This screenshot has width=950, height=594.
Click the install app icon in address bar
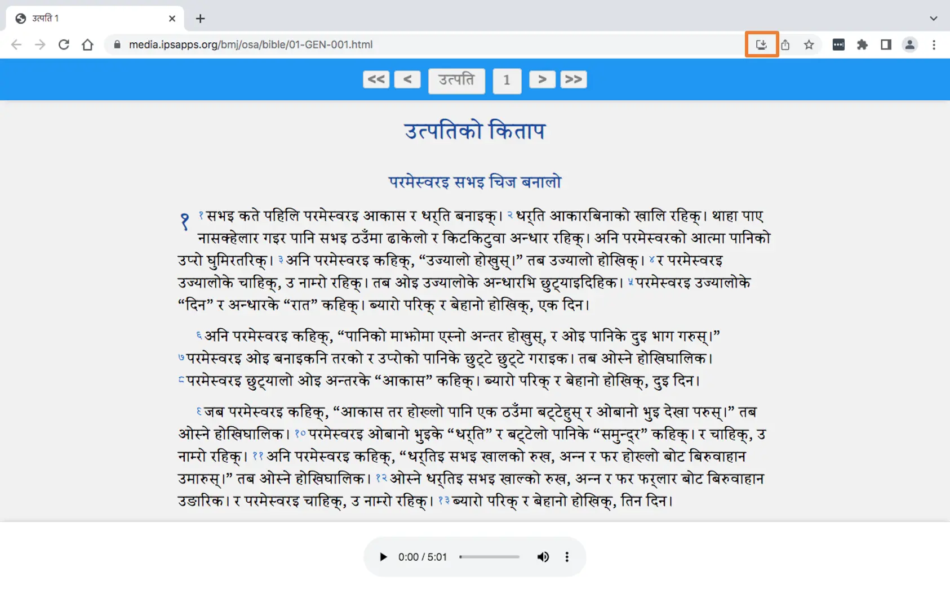(761, 44)
